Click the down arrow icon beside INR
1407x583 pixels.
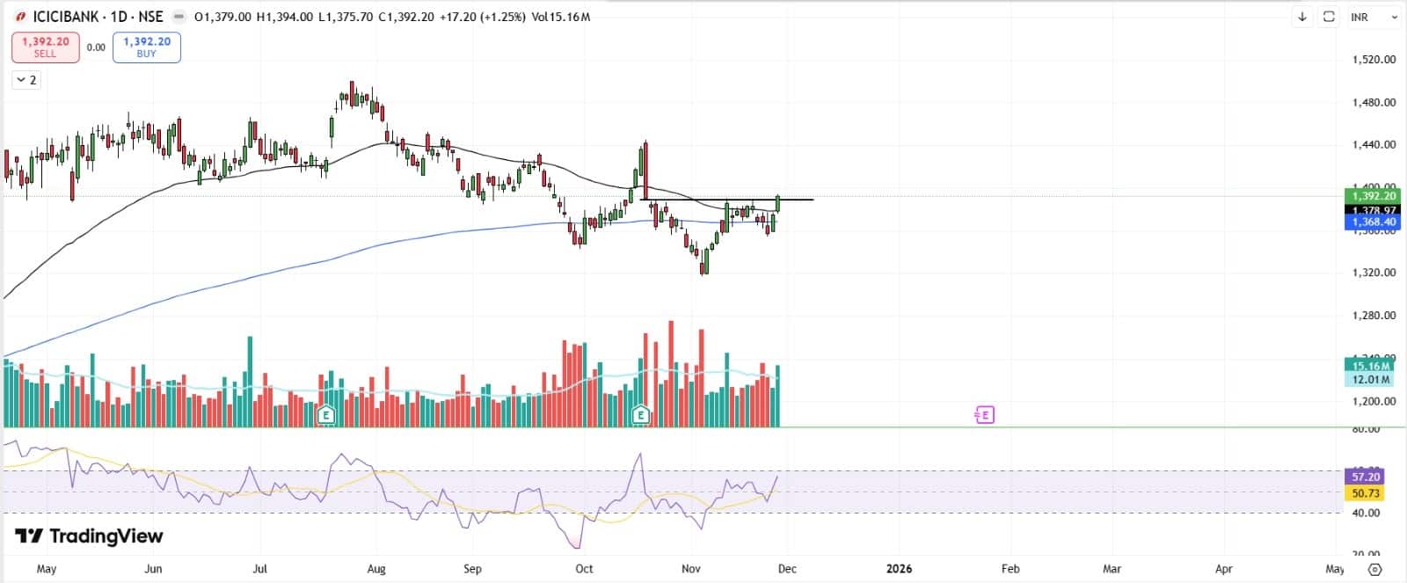coord(1302,17)
